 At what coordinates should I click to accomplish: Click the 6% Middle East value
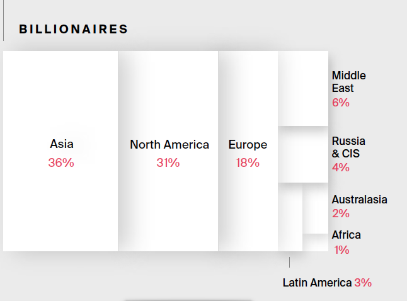(340, 102)
